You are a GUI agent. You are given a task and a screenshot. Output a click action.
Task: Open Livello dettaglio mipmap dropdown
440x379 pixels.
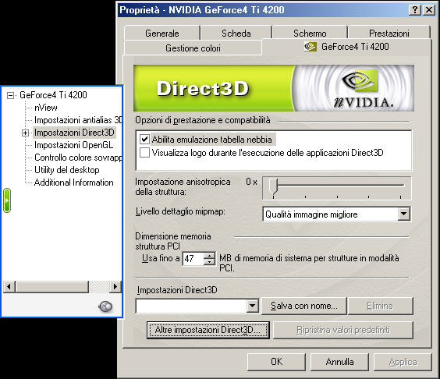click(404, 214)
